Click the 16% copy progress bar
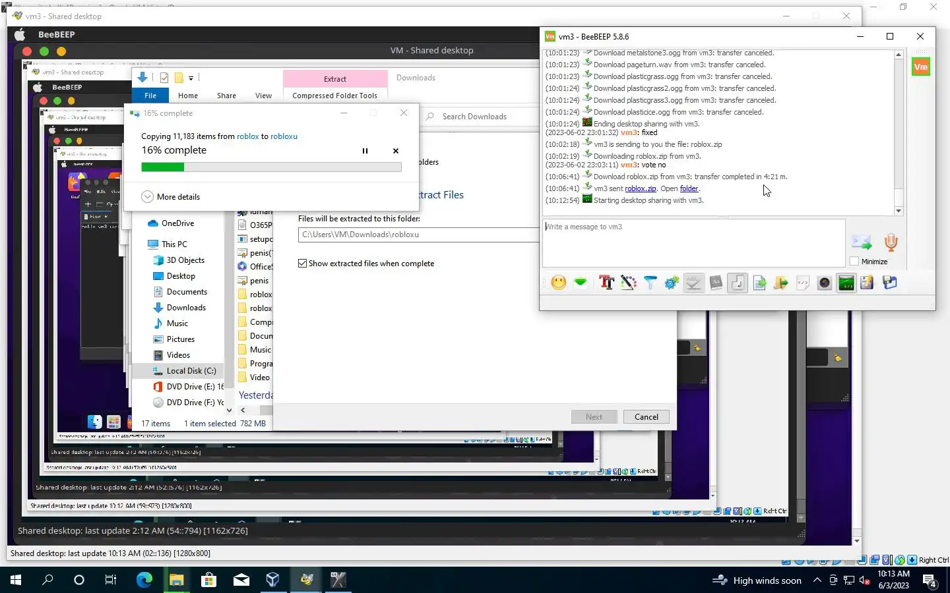 271,167
